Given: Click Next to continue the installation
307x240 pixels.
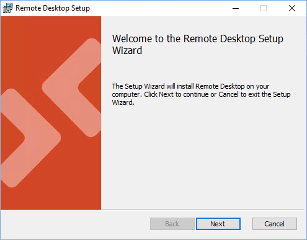Looking at the screenshot, I should 218,224.
